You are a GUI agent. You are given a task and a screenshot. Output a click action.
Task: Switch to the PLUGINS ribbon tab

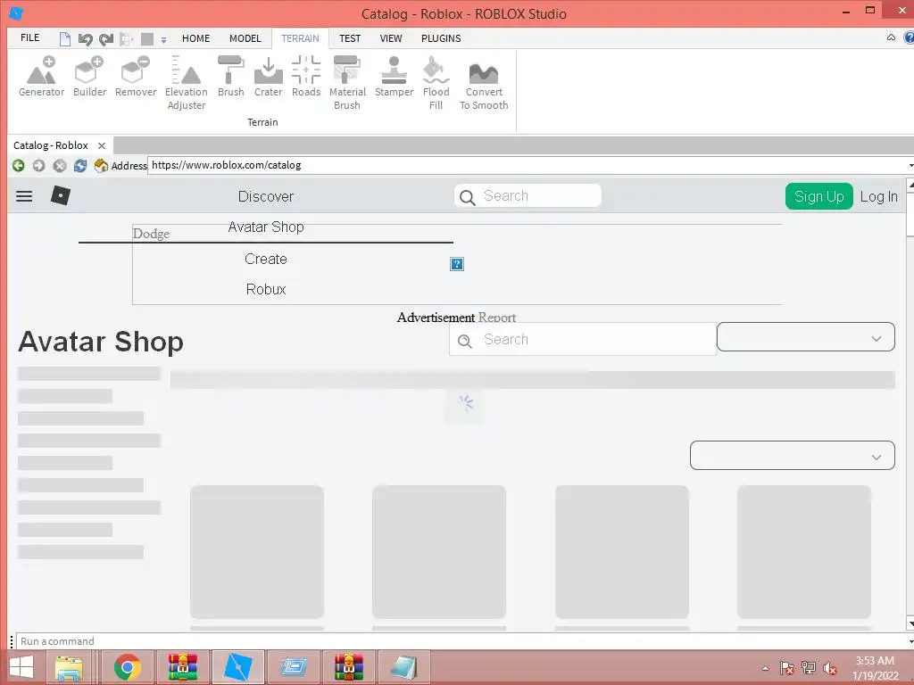tap(441, 38)
